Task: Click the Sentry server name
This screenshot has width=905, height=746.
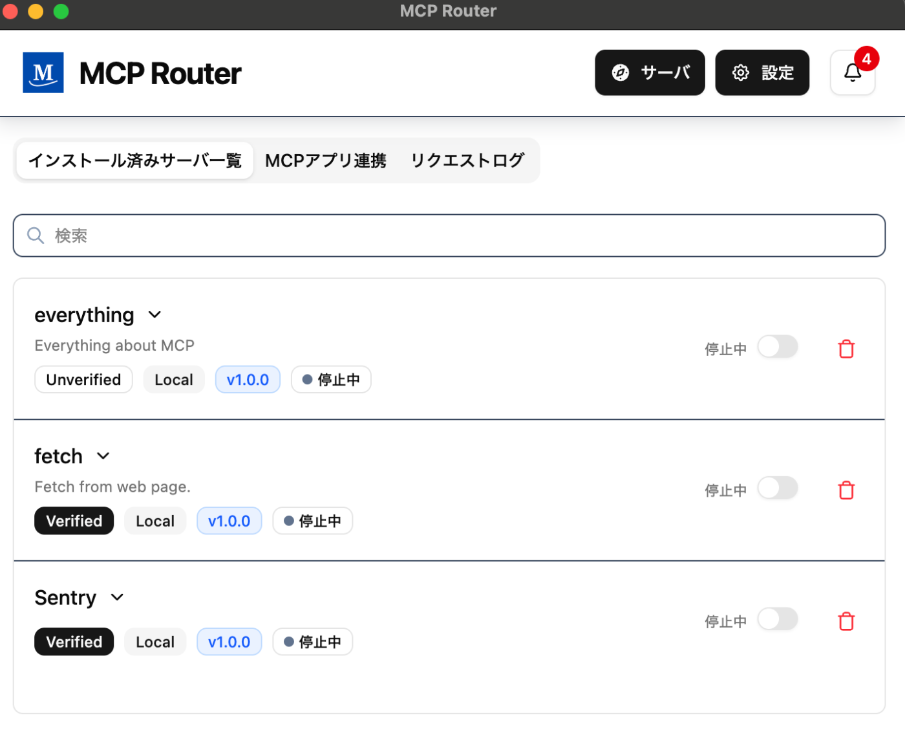Action: (65, 598)
